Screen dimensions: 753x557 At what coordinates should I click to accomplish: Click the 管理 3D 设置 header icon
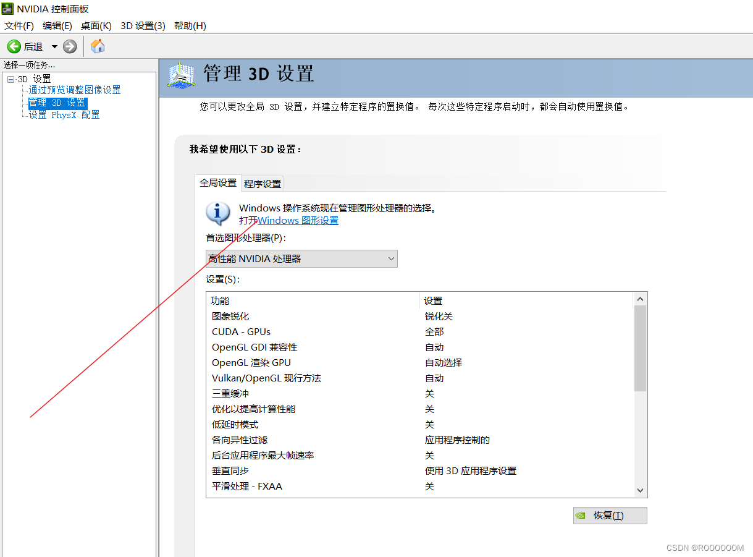(181, 75)
